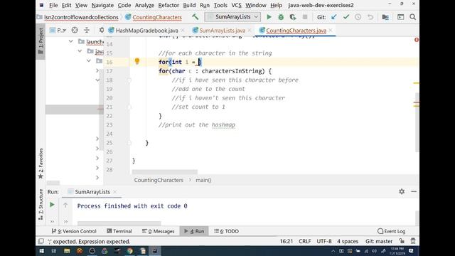The image size is (455, 256).
Task: Click the Collapse All icon in Project panel
Action: click(87, 30)
